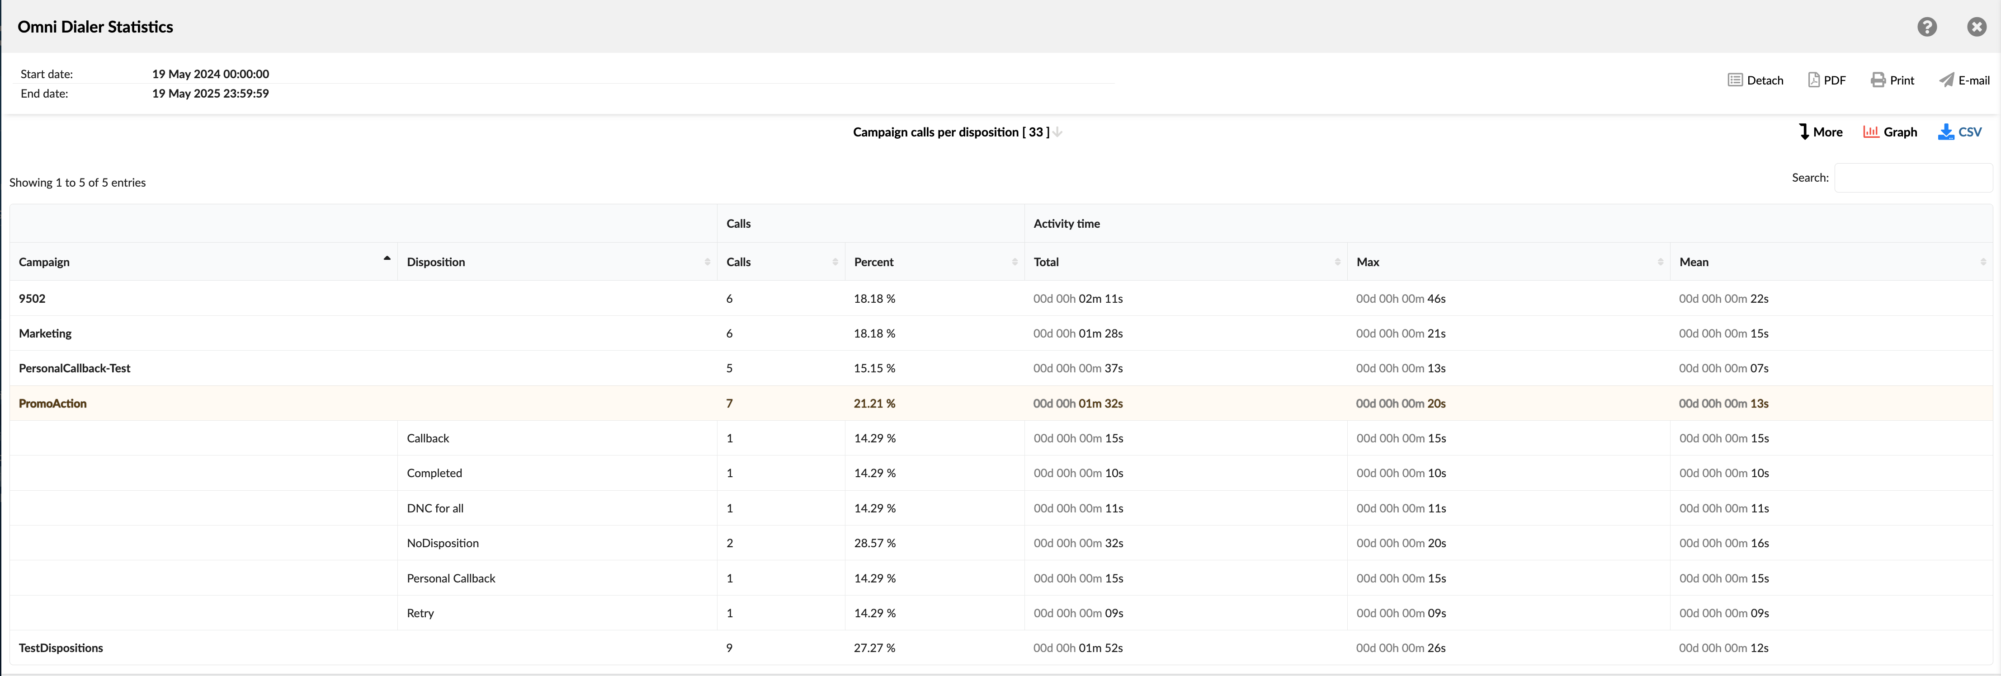
Task: Select the TestDispositions row
Action: [61, 647]
